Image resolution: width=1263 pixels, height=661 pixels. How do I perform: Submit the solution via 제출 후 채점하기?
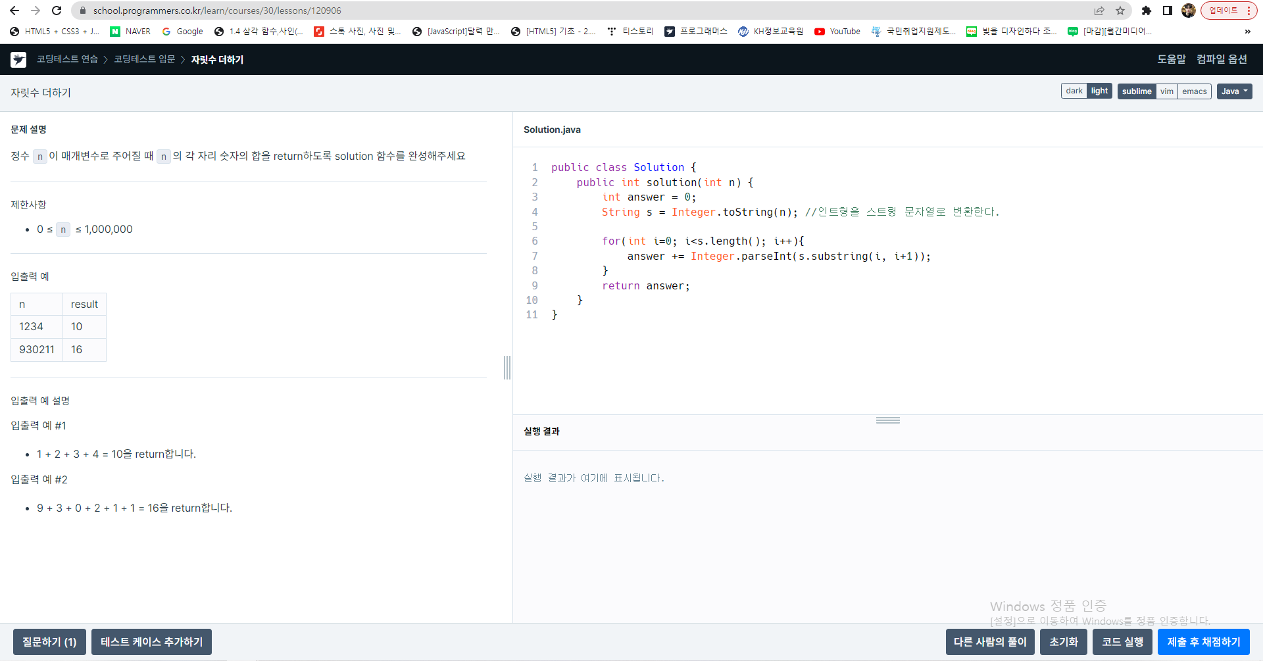coord(1204,641)
